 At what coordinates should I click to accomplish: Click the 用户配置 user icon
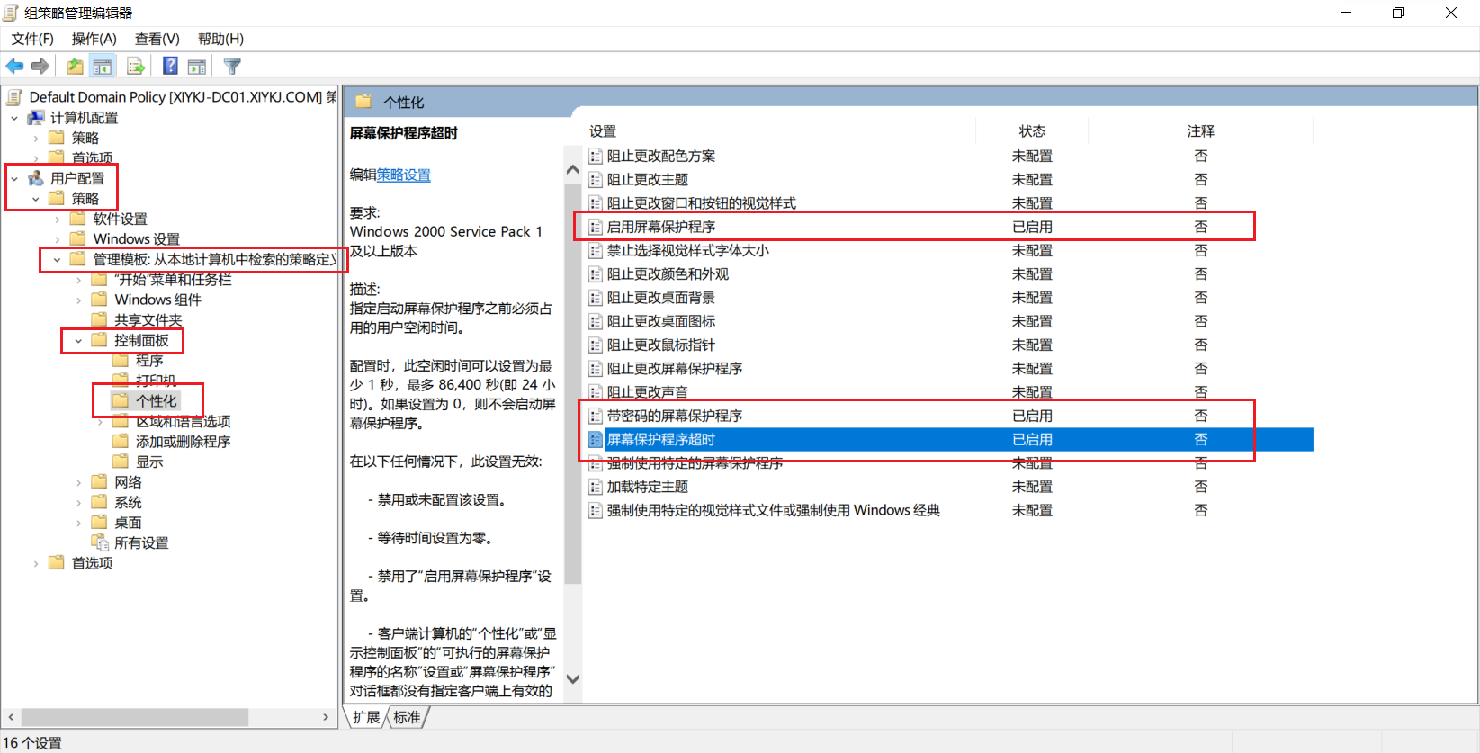pos(36,178)
